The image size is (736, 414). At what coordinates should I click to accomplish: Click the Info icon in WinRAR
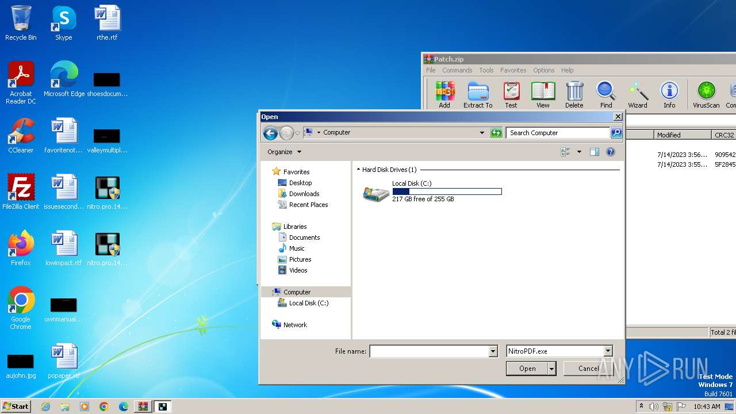pos(669,95)
